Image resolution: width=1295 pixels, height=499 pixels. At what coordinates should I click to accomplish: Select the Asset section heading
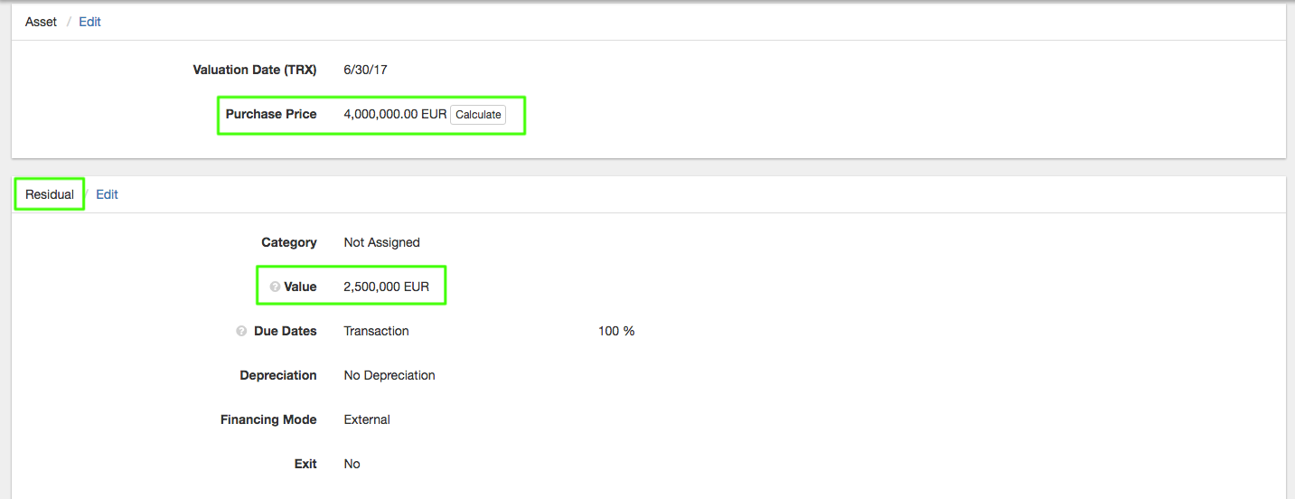click(41, 22)
